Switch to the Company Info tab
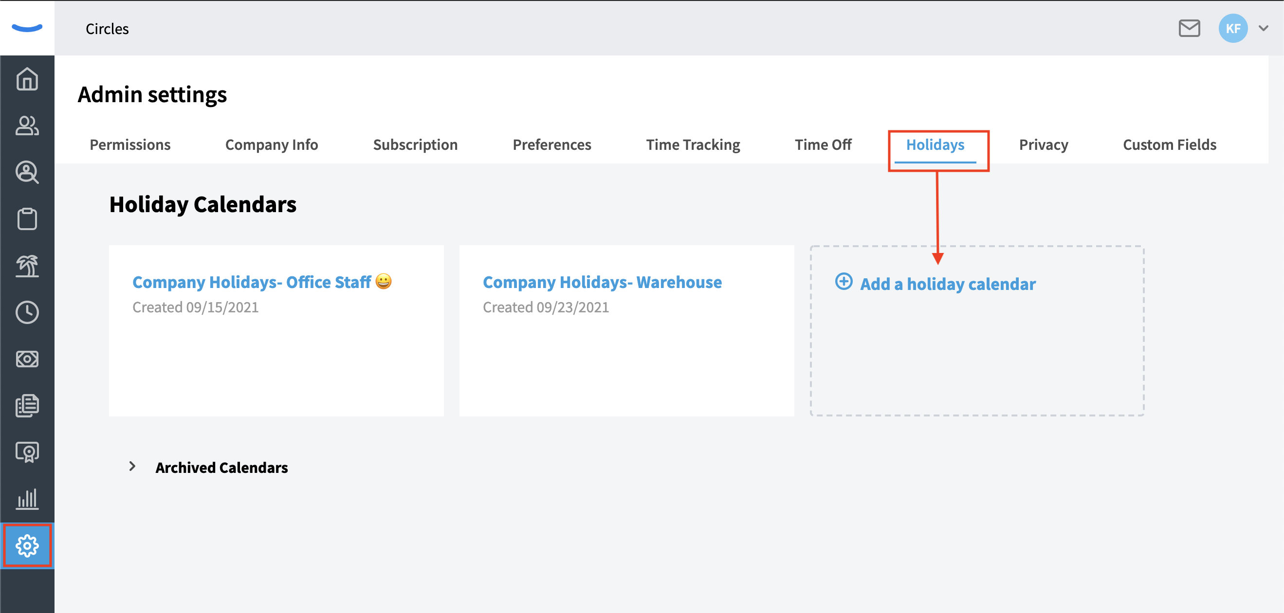This screenshot has height=613, width=1284. coord(272,144)
